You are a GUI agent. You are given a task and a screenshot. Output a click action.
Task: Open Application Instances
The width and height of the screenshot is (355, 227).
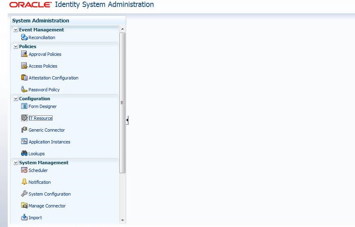[x=49, y=142]
